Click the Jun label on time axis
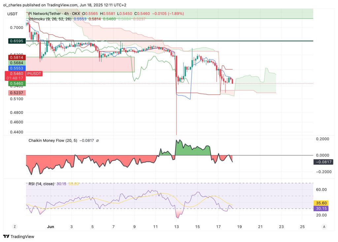The image size is (338, 242). coord(50,227)
